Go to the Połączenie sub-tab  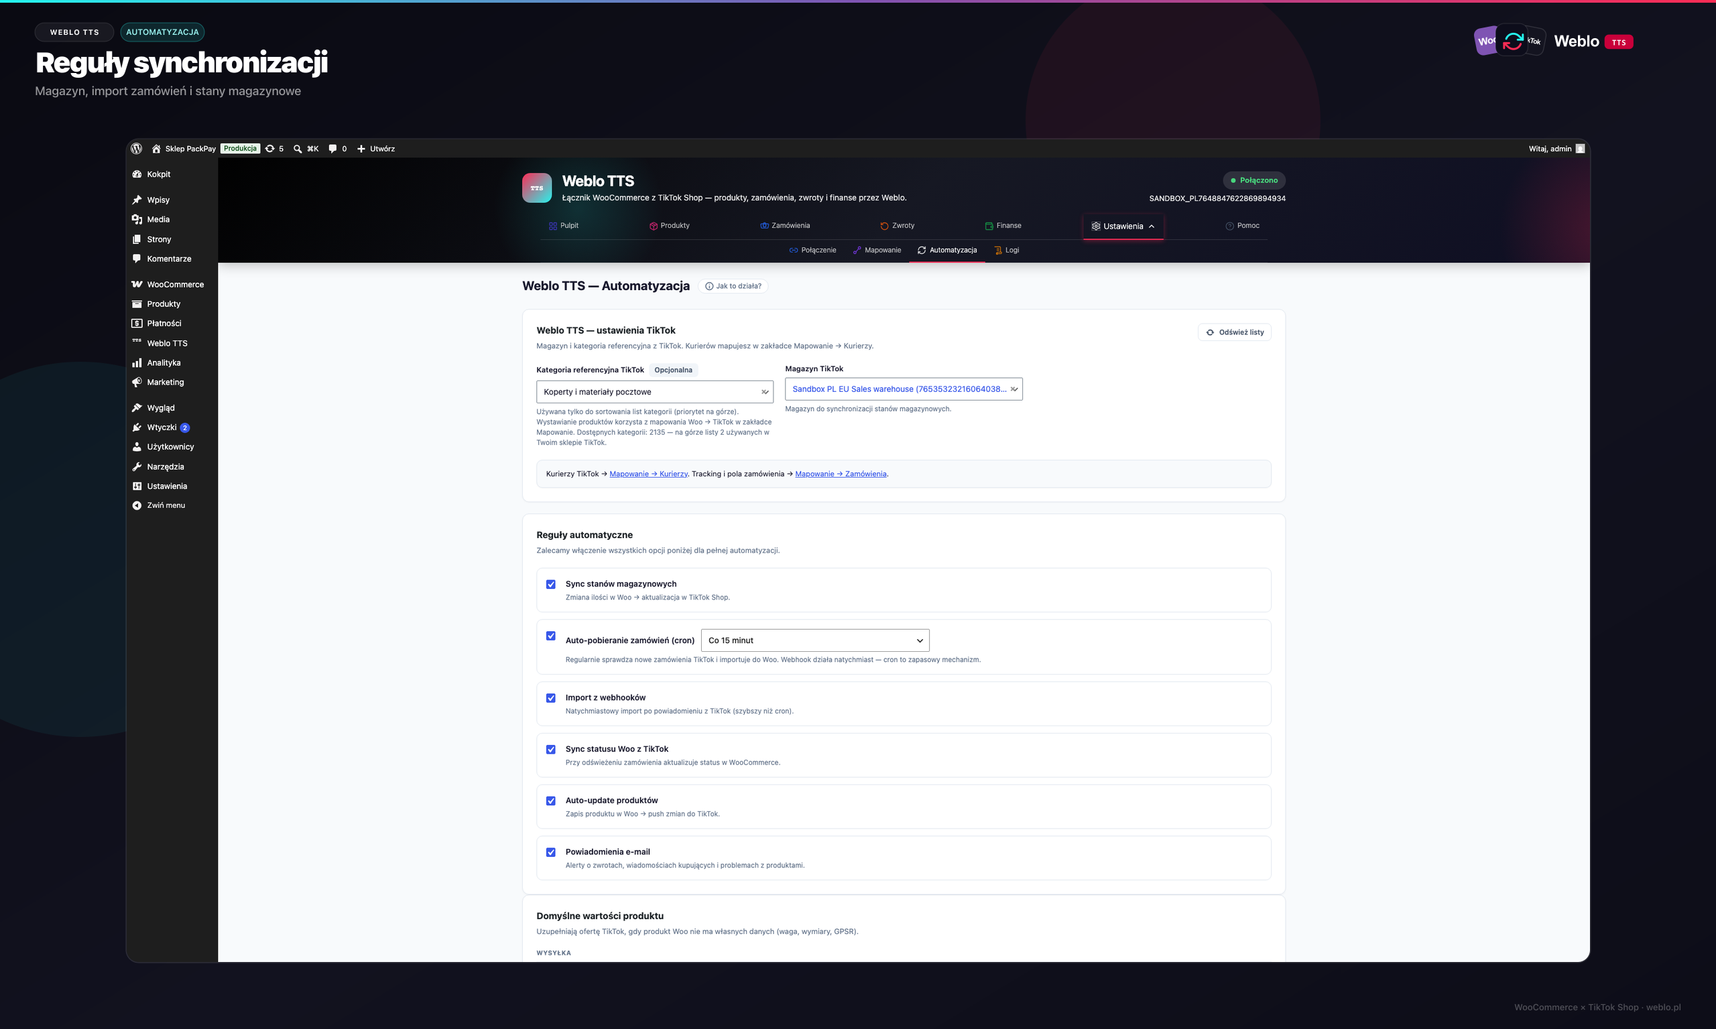click(x=813, y=251)
